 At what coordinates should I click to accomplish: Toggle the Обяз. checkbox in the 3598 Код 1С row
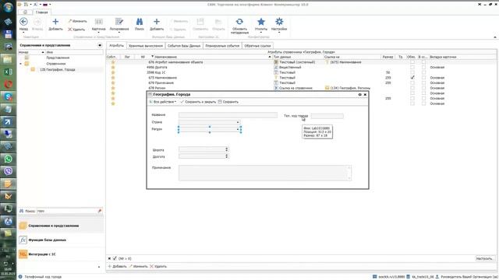412,72
